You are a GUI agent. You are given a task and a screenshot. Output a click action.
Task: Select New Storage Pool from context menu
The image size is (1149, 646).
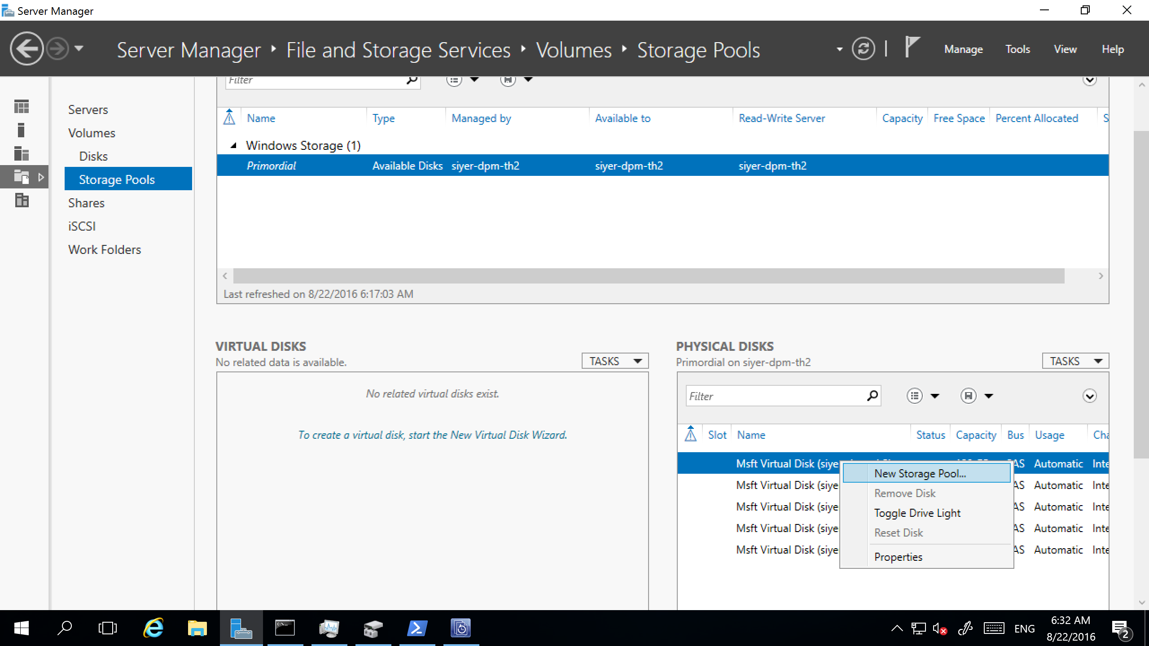coord(919,472)
